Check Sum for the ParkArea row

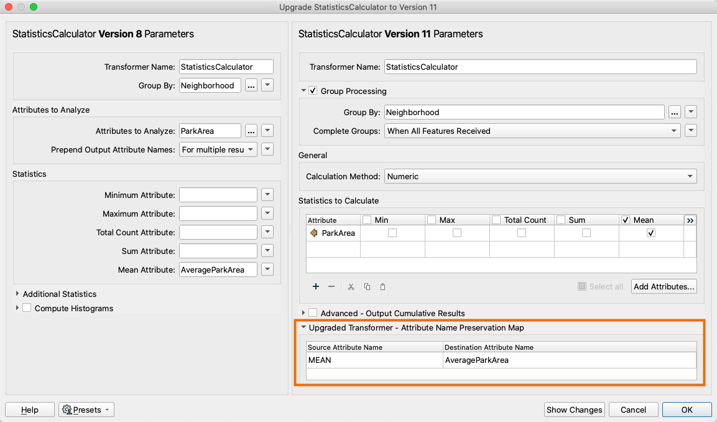(x=586, y=233)
